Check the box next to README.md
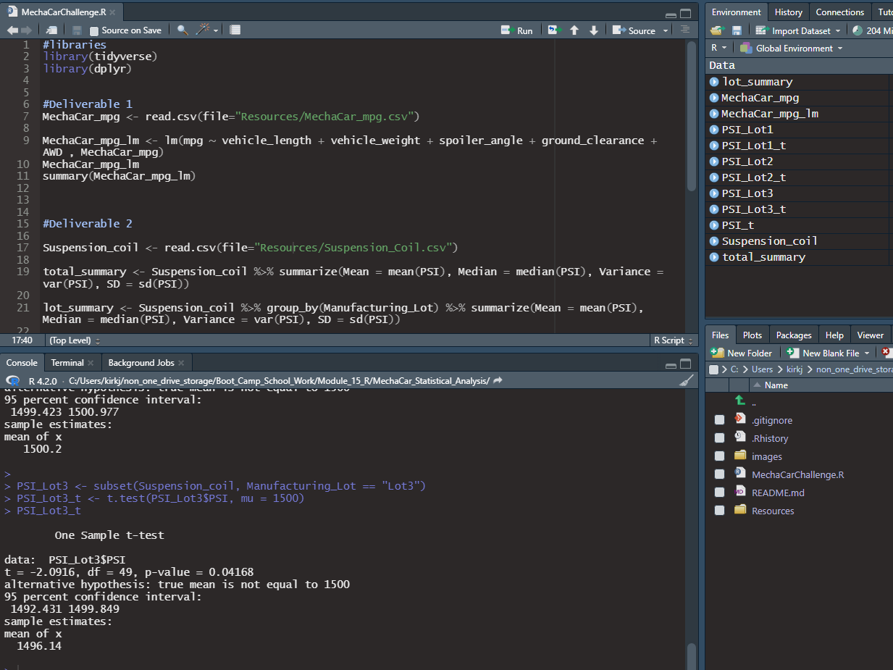Image resolution: width=893 pixels, height=670 pixels. coord(719,493)
